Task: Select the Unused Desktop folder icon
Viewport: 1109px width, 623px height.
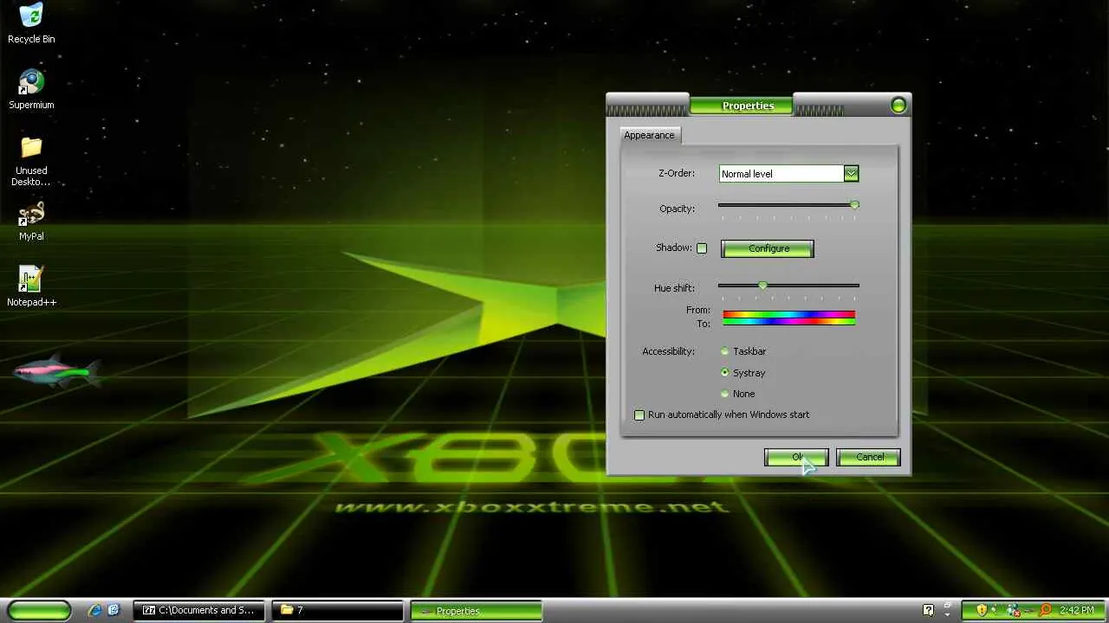Action: coord(31,161)
